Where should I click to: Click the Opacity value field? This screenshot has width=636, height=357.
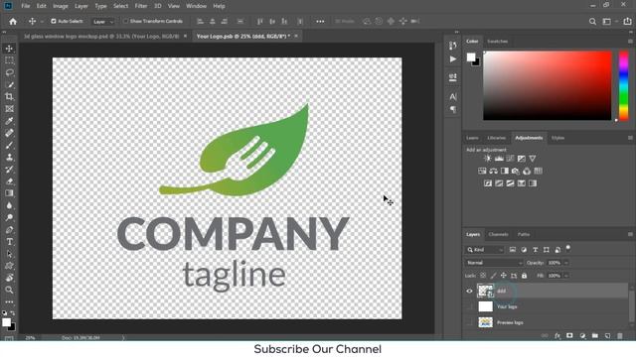[555, 263]
